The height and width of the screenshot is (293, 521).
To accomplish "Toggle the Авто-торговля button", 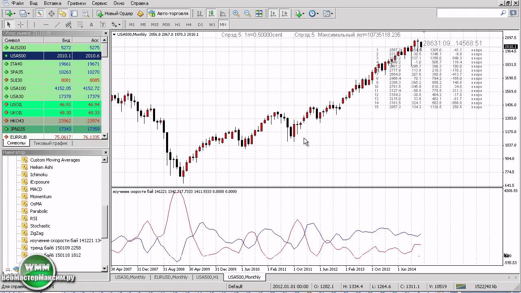I will [x=169, y=13].
